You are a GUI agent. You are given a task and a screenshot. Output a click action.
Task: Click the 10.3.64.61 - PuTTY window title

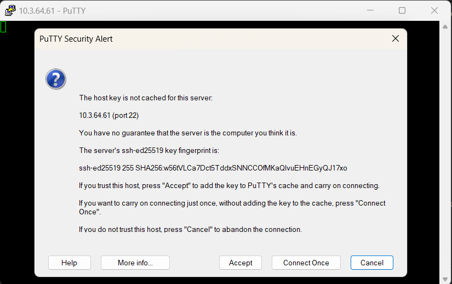52,10
